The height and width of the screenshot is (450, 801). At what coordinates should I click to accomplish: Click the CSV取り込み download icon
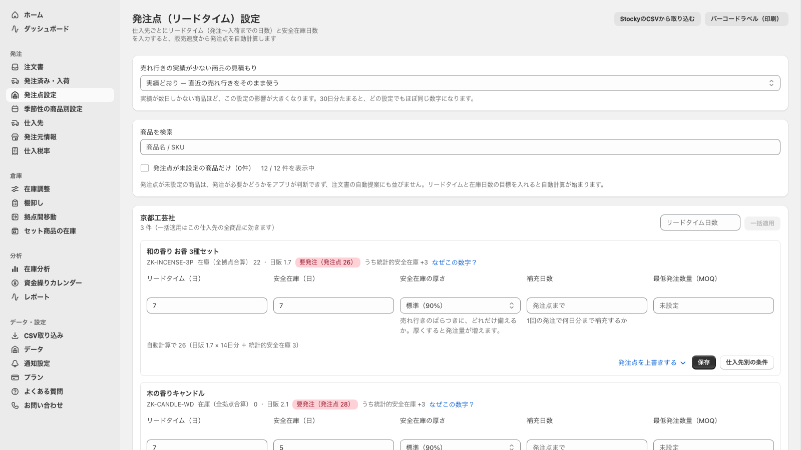(15, 335)
